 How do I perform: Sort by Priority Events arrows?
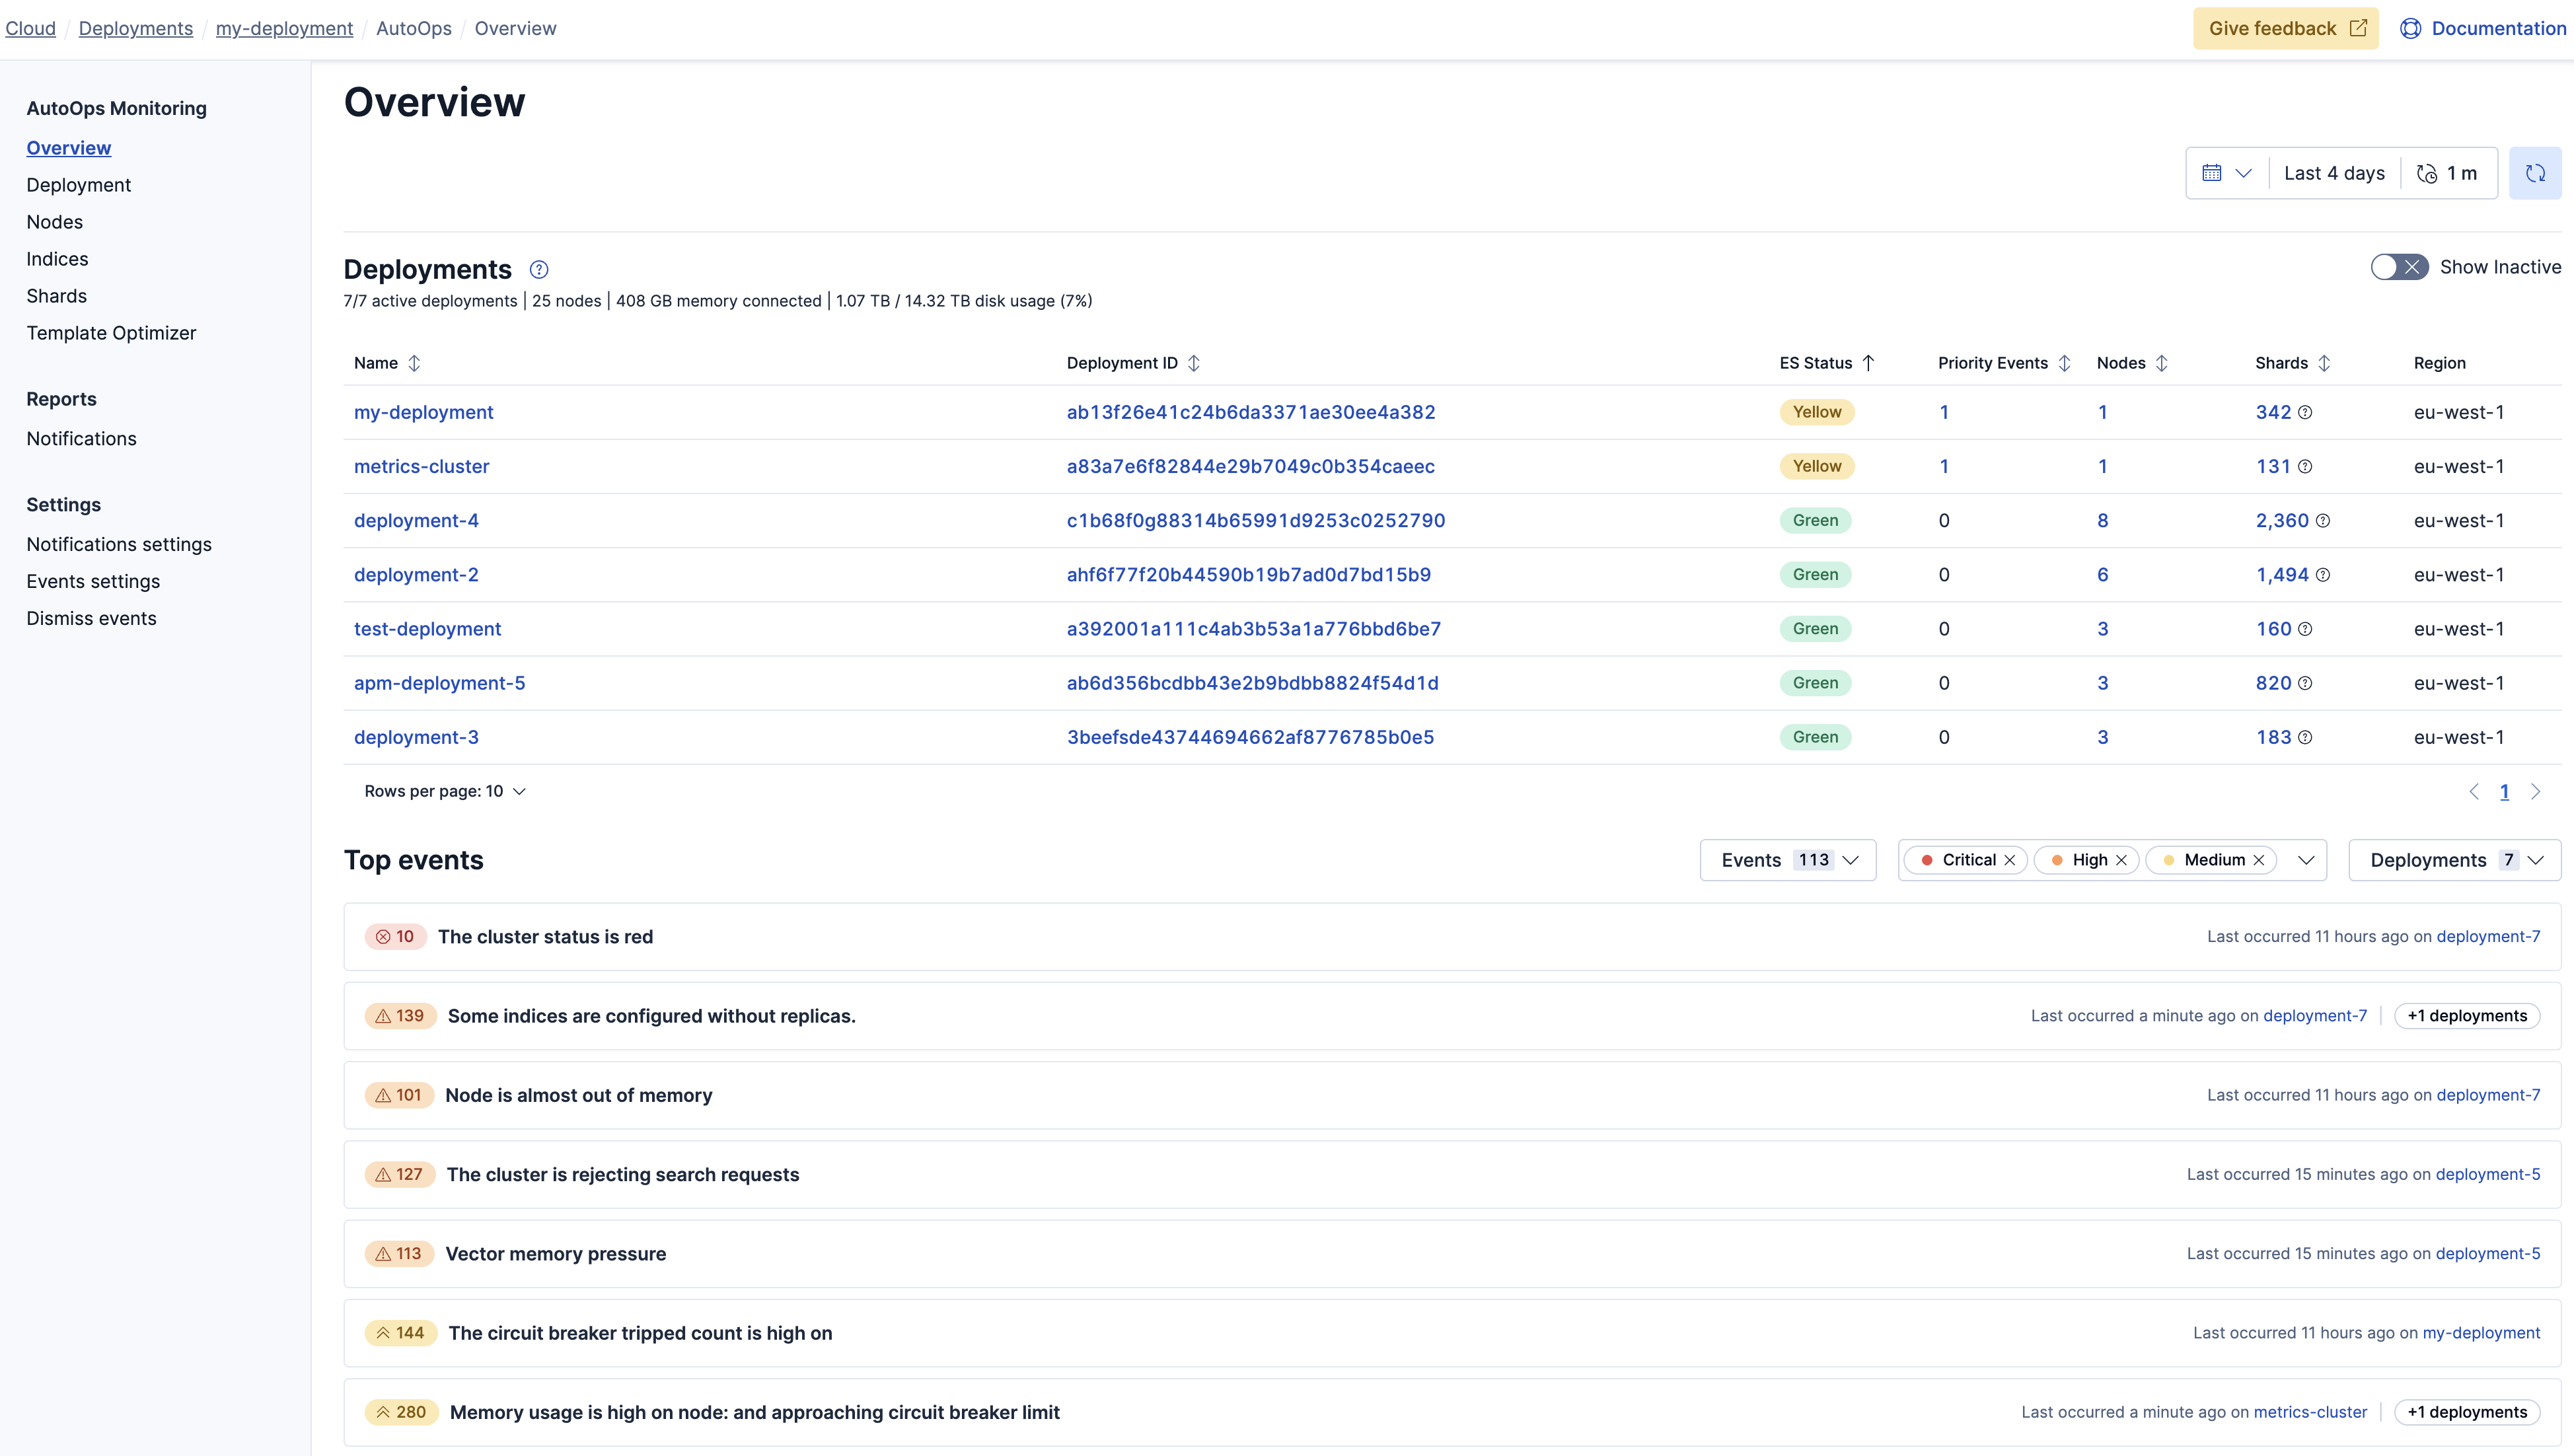point(2064,363)
